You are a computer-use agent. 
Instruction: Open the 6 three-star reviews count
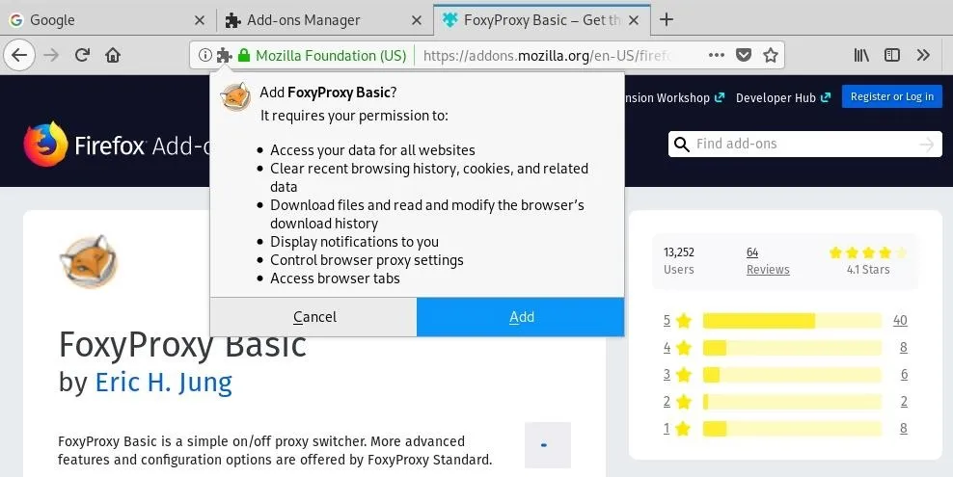coord(904,375)
